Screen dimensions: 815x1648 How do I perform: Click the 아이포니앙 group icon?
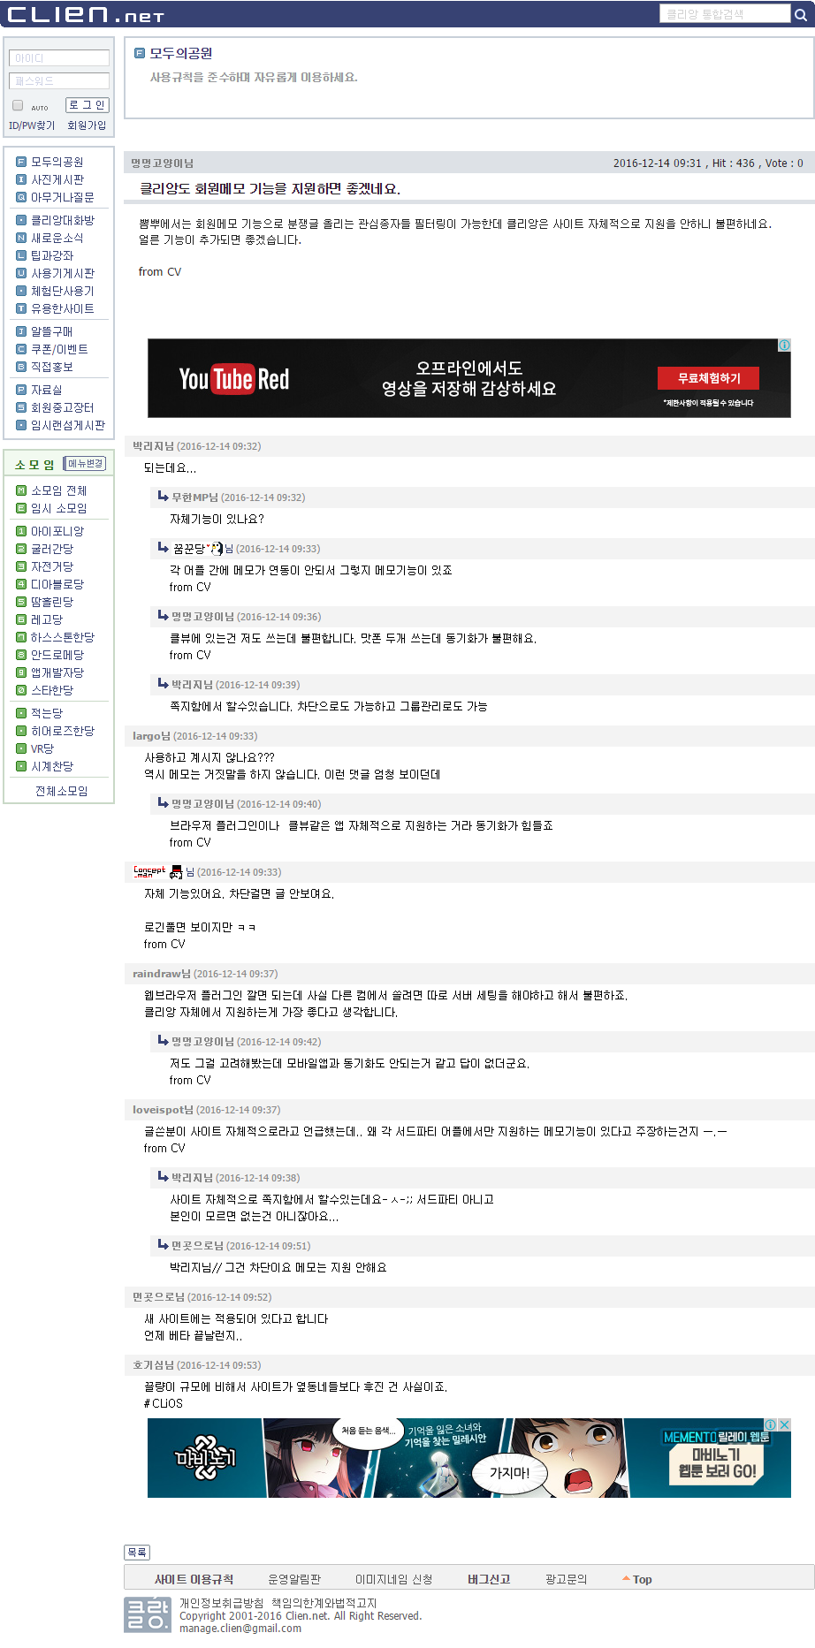tap(21, 531)
